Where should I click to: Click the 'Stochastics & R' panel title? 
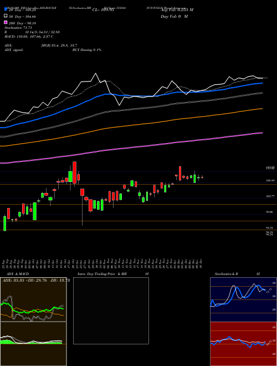point(226,274)
